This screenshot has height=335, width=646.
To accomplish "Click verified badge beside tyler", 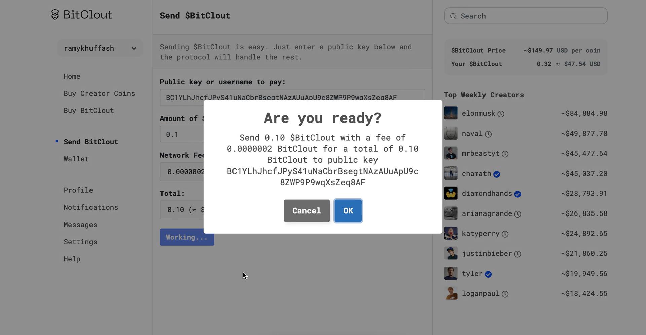I will tap(488, 274).
